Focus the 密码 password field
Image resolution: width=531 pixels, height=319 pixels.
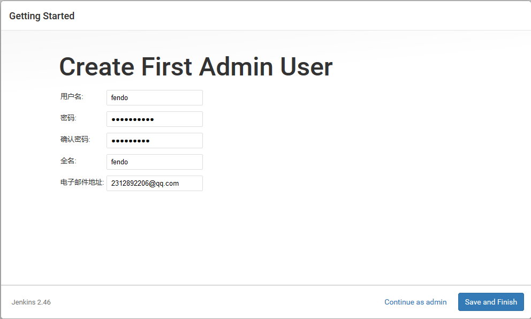(154, 119)
